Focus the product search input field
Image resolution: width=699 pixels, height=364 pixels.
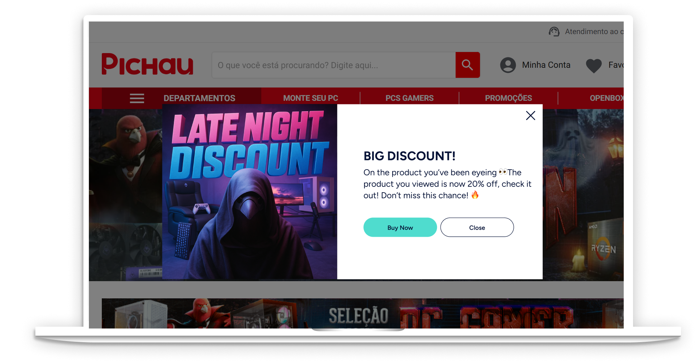point(334,65)
